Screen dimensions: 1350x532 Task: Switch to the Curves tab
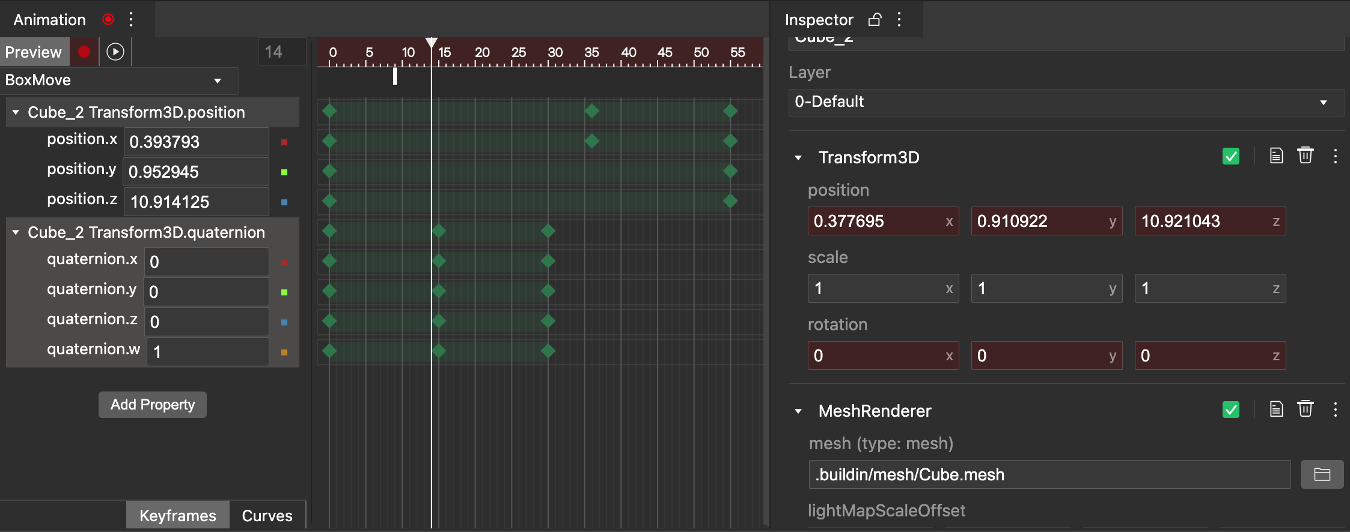click(267, 515)
